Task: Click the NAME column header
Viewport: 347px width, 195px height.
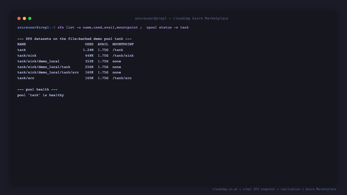Action: (22, 44)
